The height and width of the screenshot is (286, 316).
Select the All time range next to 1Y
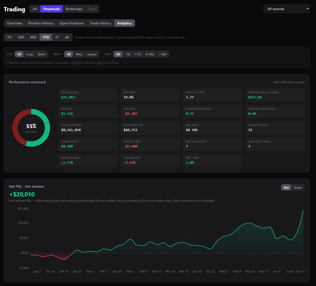[67, 37]
